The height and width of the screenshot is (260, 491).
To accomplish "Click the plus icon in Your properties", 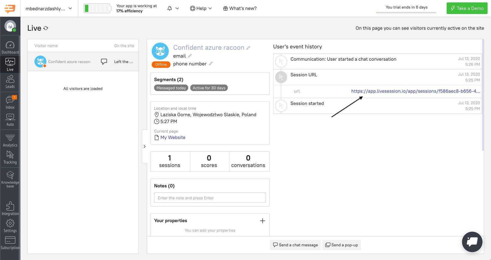I will pos(262,221).
